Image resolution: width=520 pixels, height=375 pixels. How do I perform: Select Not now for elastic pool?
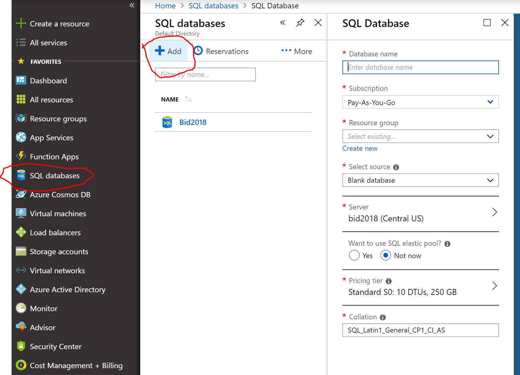click(385, 255)
